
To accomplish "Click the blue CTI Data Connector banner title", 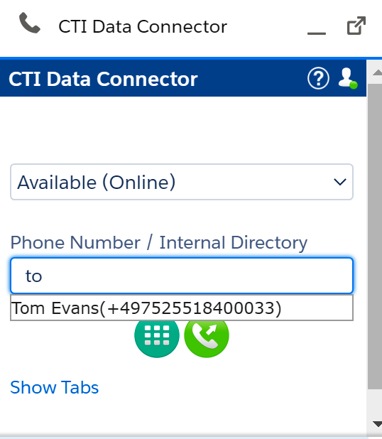I will (x=103, y=79).
